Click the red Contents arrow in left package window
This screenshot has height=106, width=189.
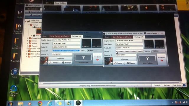click(97, 59)
